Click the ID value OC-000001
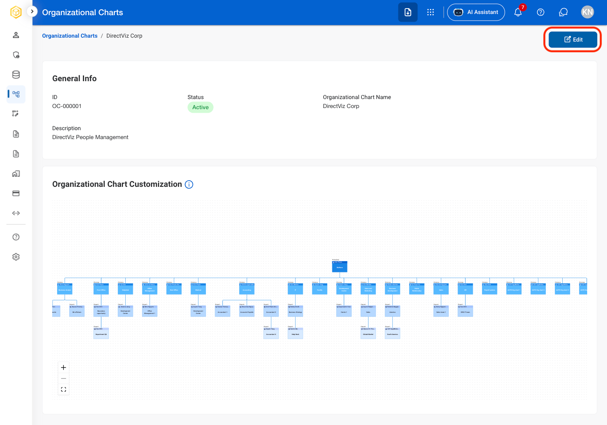The width and height of the screenshot is (607, 425). (x=67, y=106)
